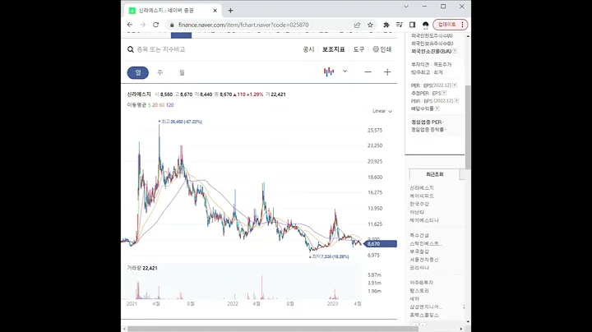Open 서울전자통신 in recently viewed list
This screenshot has width=592, height=332.
coord(424,260)
